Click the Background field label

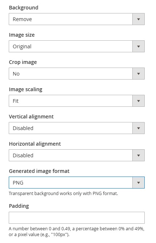click(24, 8)
